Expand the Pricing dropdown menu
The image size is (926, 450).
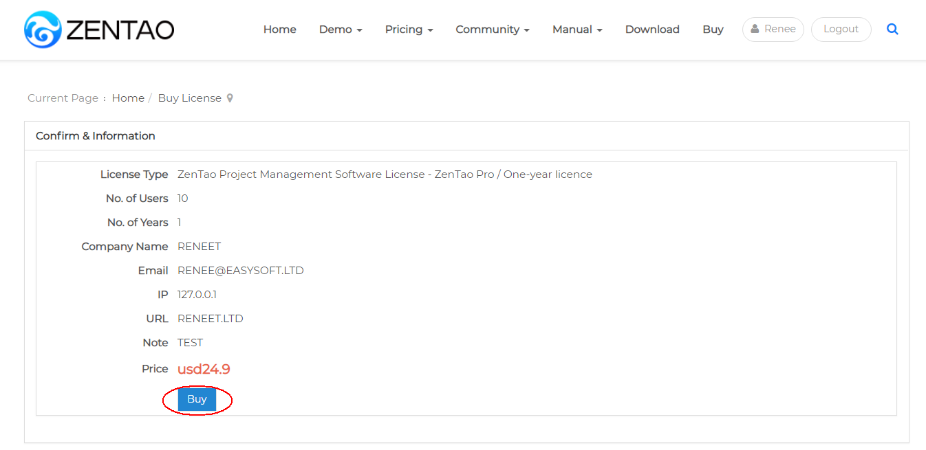pyautogui.click(x=409, y=30)
